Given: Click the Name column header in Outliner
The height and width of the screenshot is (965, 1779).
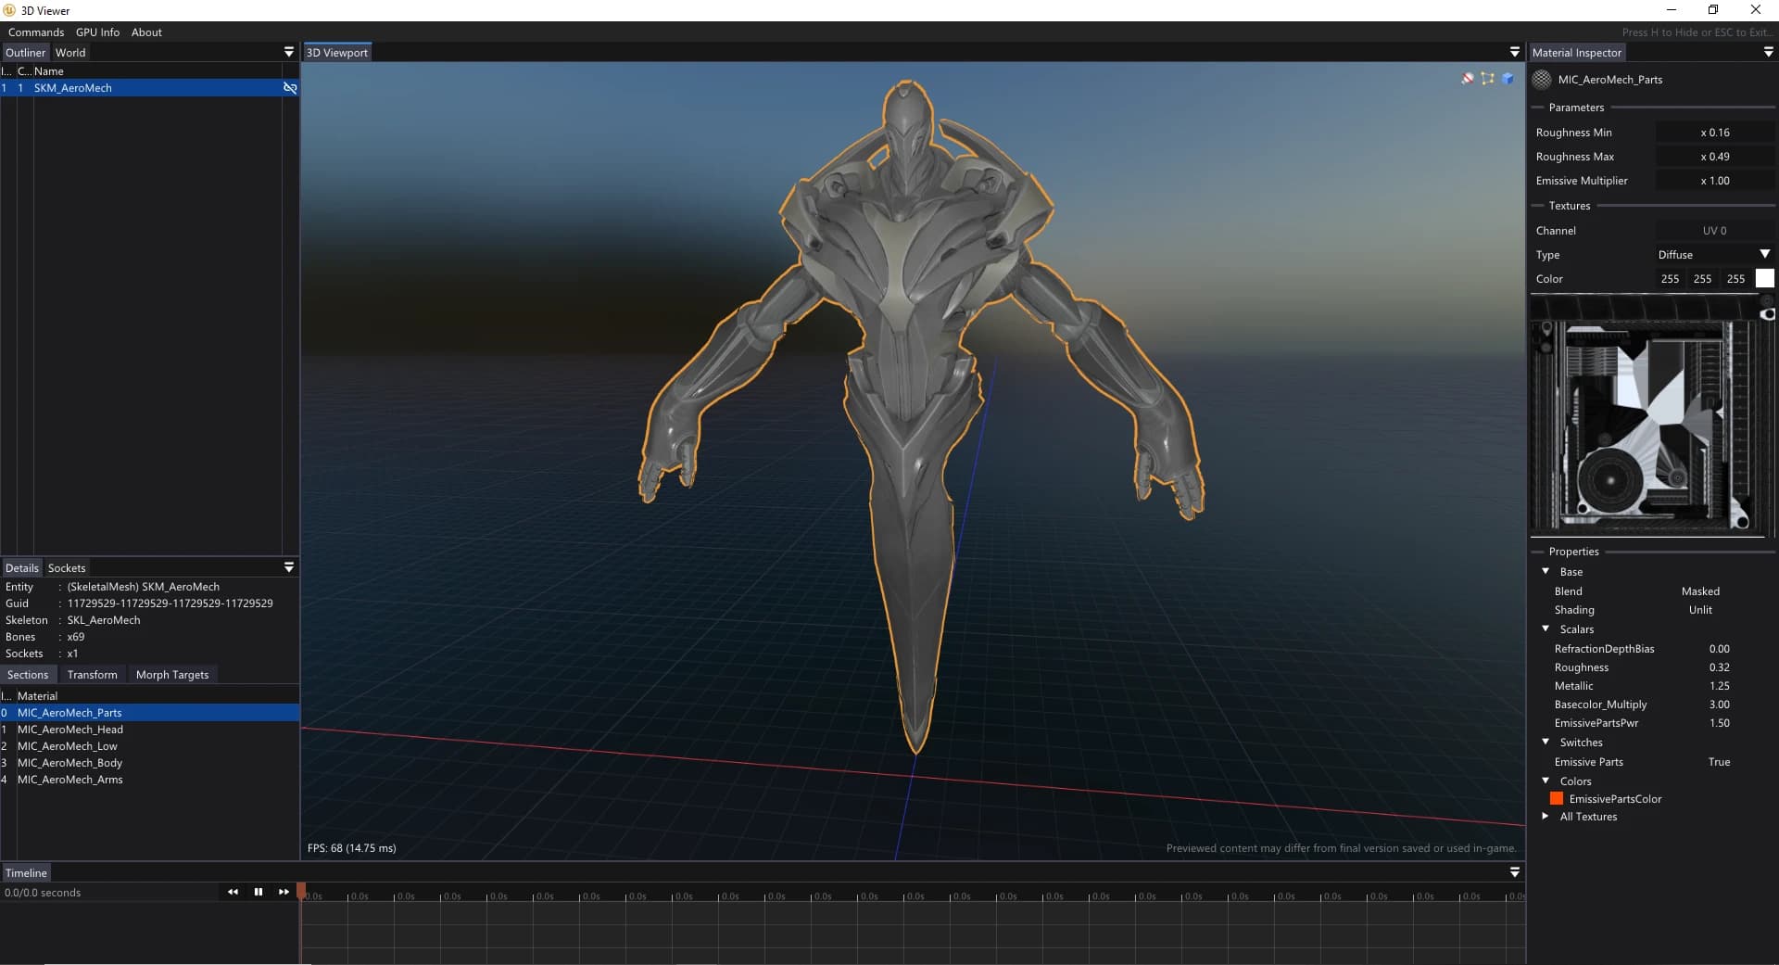Looking at the screenshot, I should tap(49, 71).
